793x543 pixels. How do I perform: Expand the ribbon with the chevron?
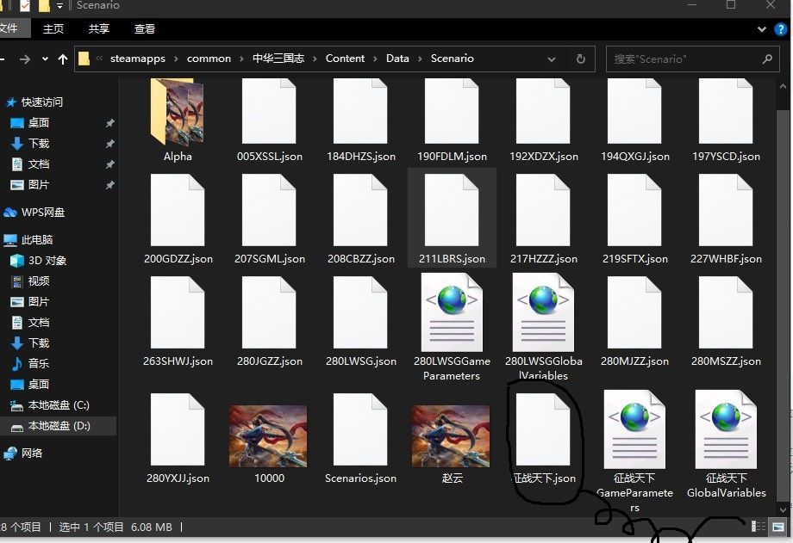point(762,29)
